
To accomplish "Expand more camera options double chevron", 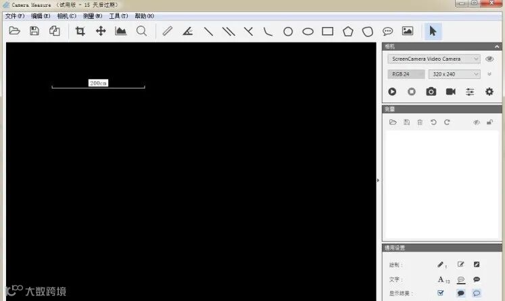I will click(x=489, y=74).
